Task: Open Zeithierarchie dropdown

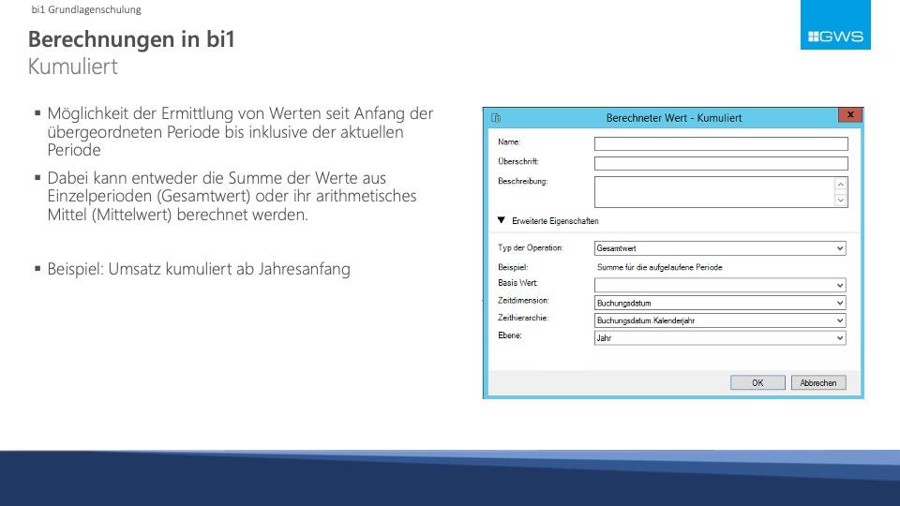Action: pos(720,320)
